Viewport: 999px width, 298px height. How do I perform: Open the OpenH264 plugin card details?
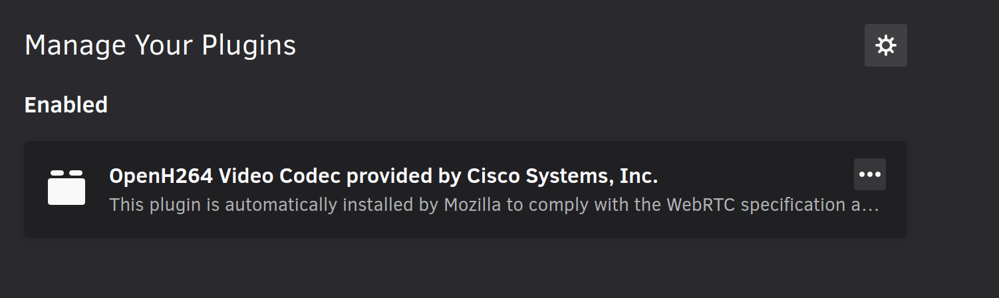(x=466, y=189)
